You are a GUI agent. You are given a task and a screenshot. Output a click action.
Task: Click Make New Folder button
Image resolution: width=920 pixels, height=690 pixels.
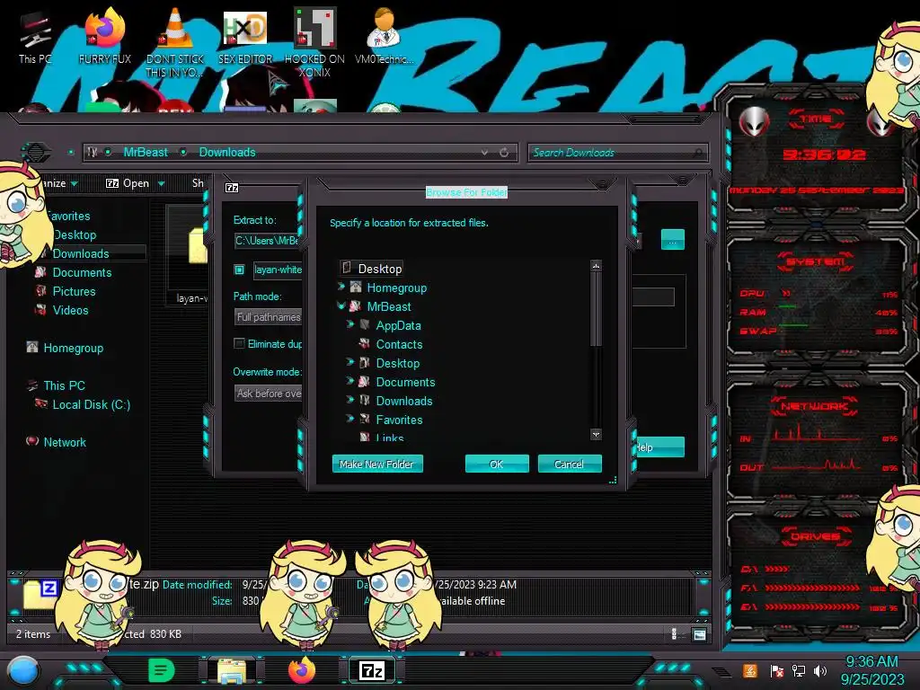tap(377, 464)
